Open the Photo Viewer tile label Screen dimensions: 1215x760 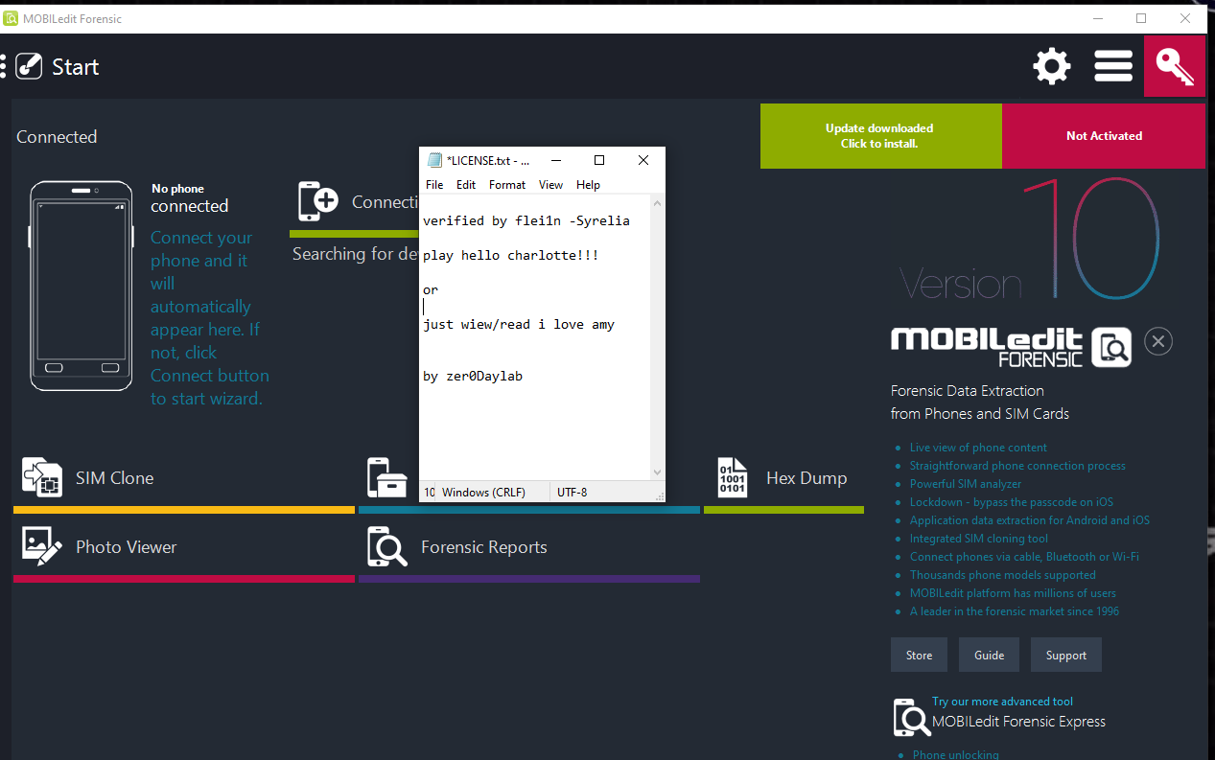tap(127, 547)
